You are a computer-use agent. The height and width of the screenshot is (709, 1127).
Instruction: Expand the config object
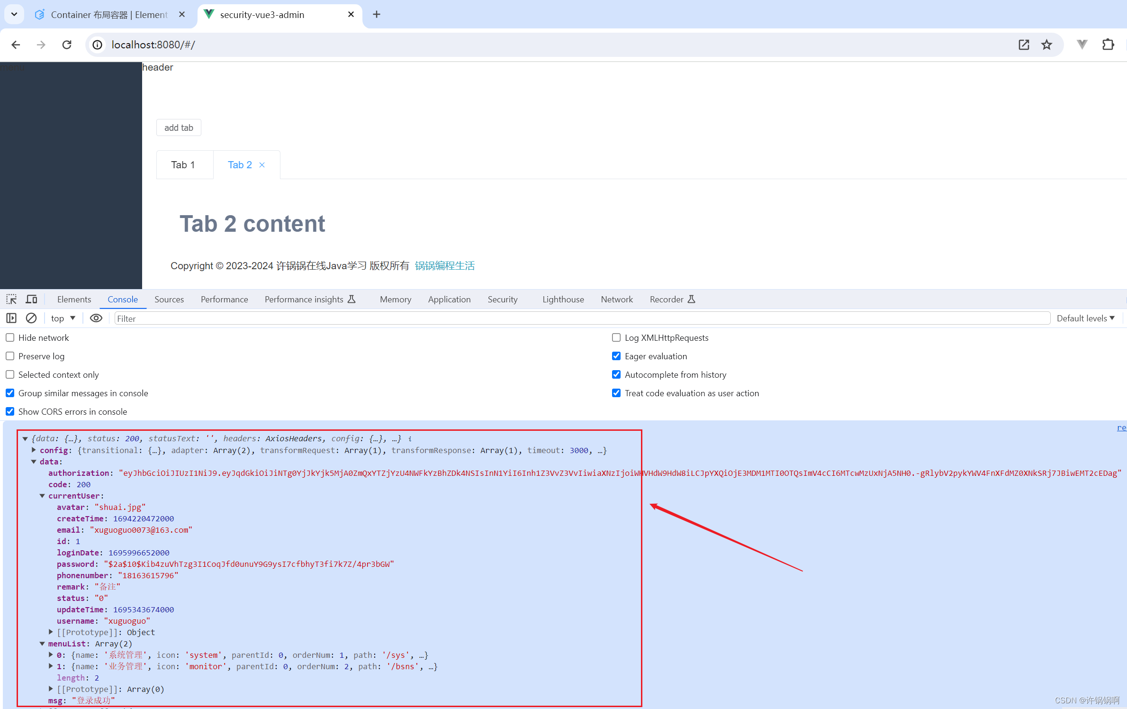coord(34,450)
